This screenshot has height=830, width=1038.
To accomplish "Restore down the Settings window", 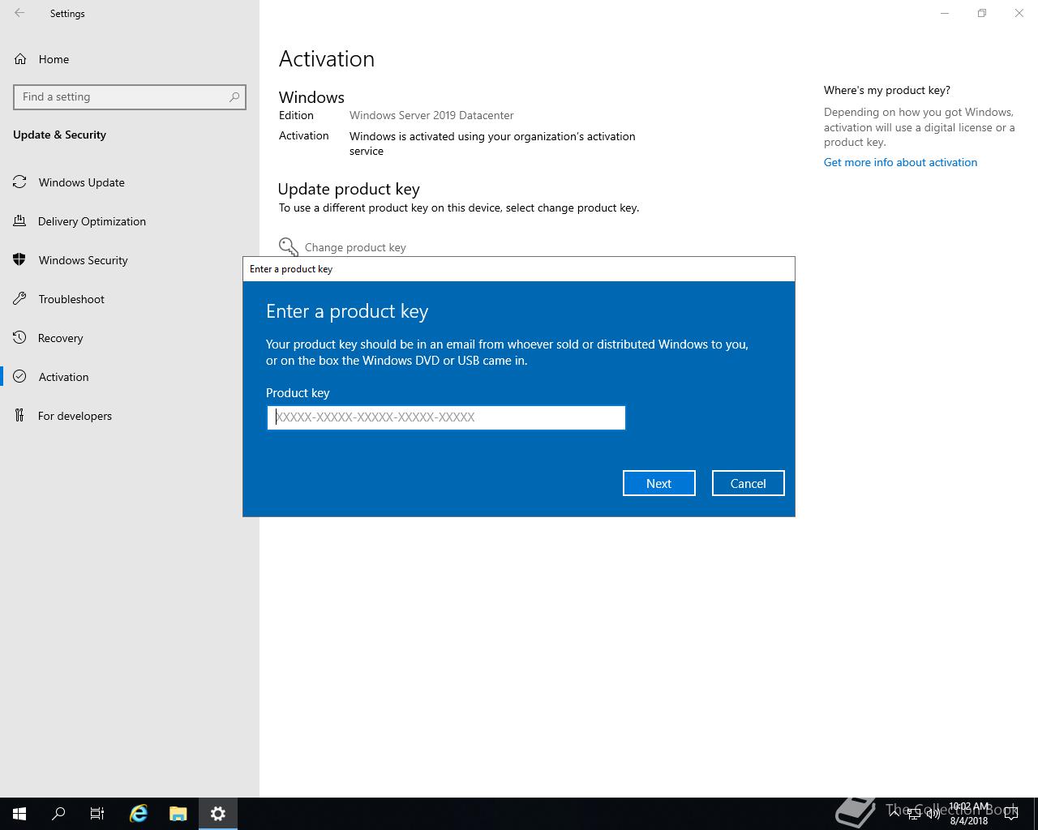I will tap(982, 13).
